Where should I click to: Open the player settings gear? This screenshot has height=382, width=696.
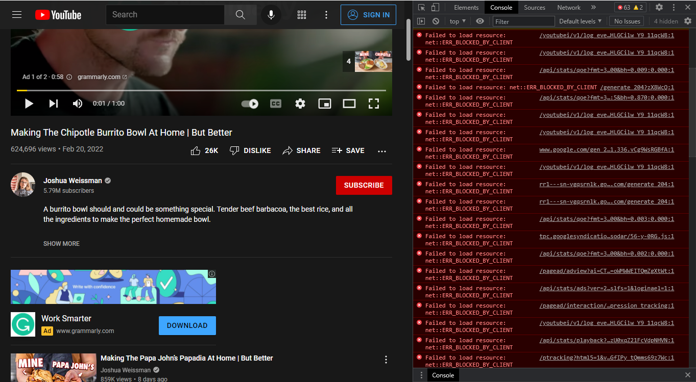pos(300,104)
